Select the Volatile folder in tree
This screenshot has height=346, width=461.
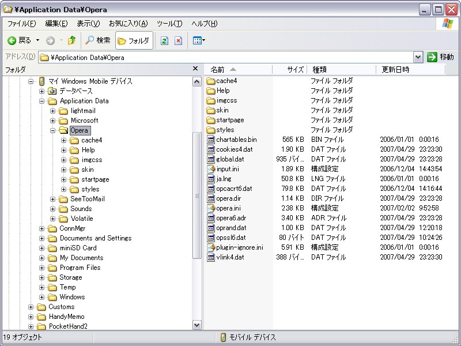click(x=82, y=219)
